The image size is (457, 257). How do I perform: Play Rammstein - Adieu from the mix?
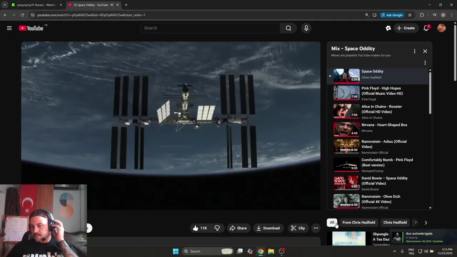378,147
